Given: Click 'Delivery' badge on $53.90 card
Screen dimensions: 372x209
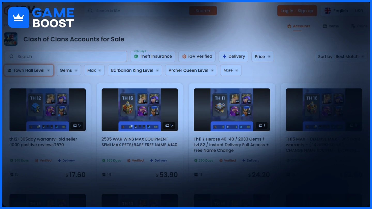Looking at the screenshot, I should click(159, 160).
